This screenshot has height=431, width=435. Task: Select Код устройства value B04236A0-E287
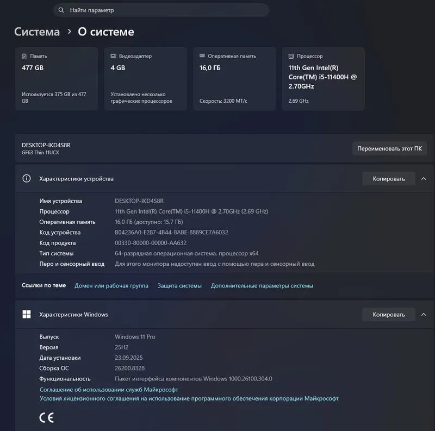[171, 233]
